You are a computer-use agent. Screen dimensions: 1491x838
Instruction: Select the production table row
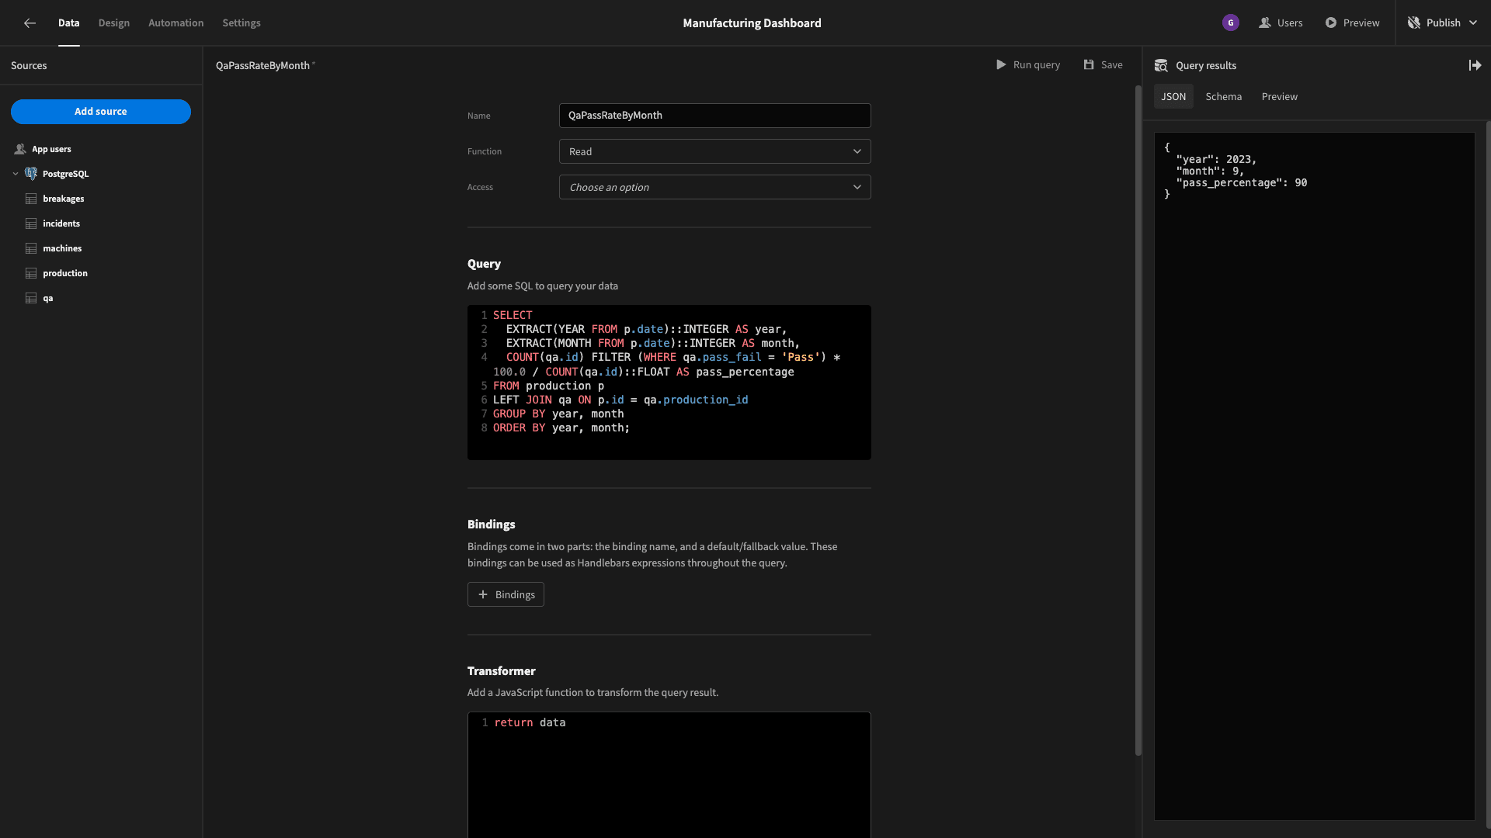pyautogui.click(x=101, y=273)
